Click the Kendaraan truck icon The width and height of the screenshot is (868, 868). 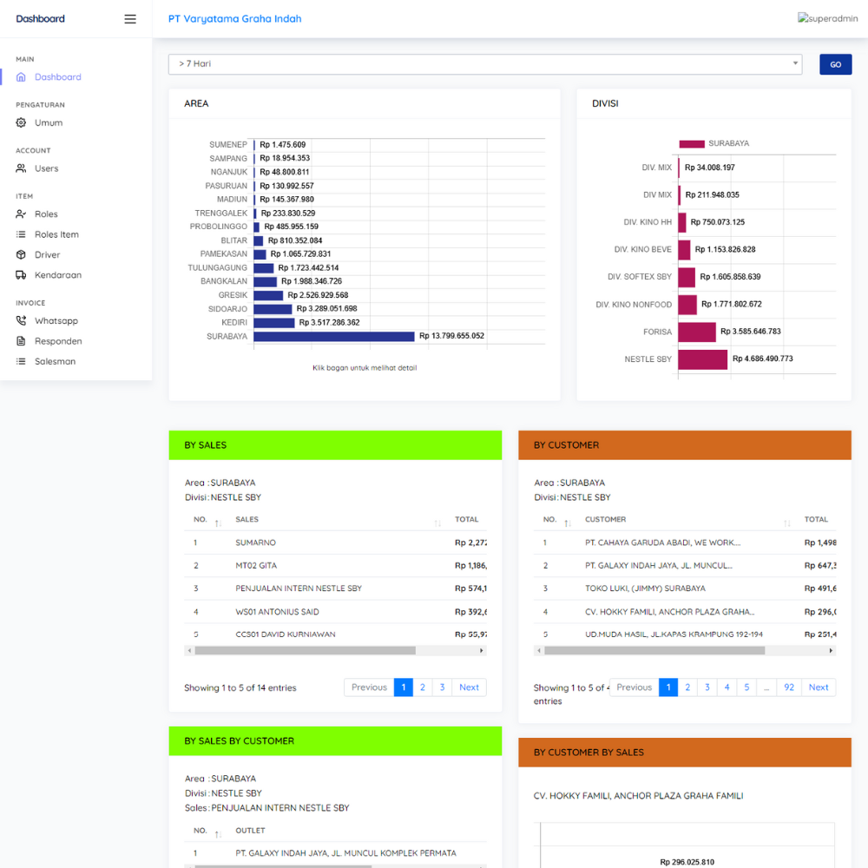tap(22, 275)
